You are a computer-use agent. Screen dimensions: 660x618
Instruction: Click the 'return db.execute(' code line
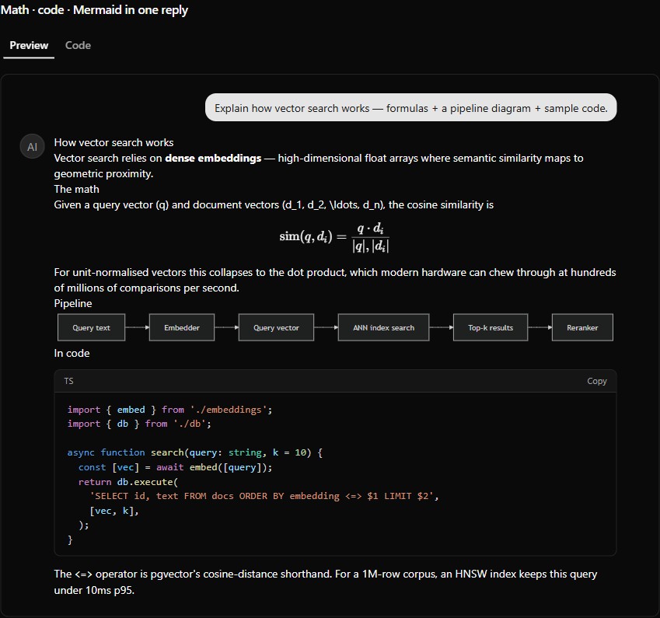128,482
